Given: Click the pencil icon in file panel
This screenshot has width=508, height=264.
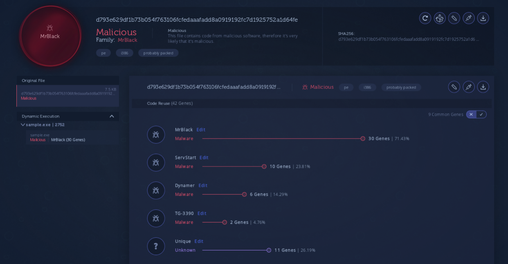Looking at the screenshot, I should (x=454, y=87).
